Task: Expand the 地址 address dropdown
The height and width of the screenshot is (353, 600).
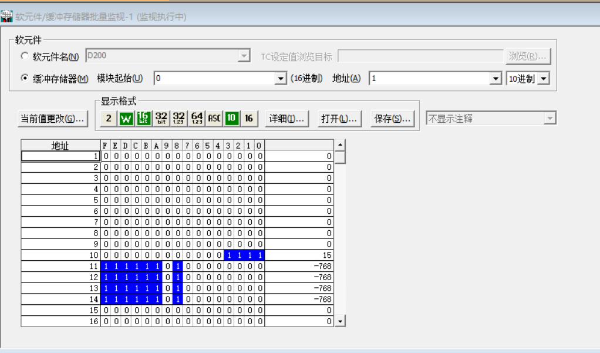Action: point(496,79)
